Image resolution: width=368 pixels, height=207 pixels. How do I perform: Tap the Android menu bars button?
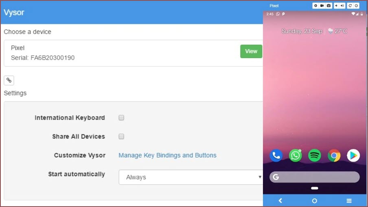349,201
